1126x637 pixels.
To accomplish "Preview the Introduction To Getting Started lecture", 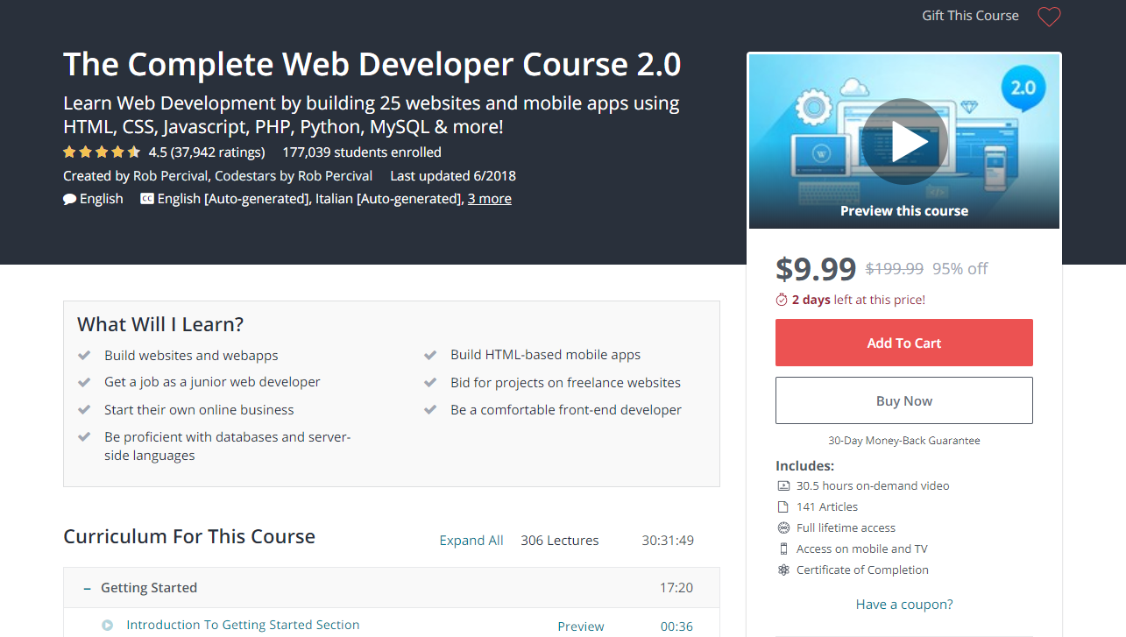I will (580, 626).
